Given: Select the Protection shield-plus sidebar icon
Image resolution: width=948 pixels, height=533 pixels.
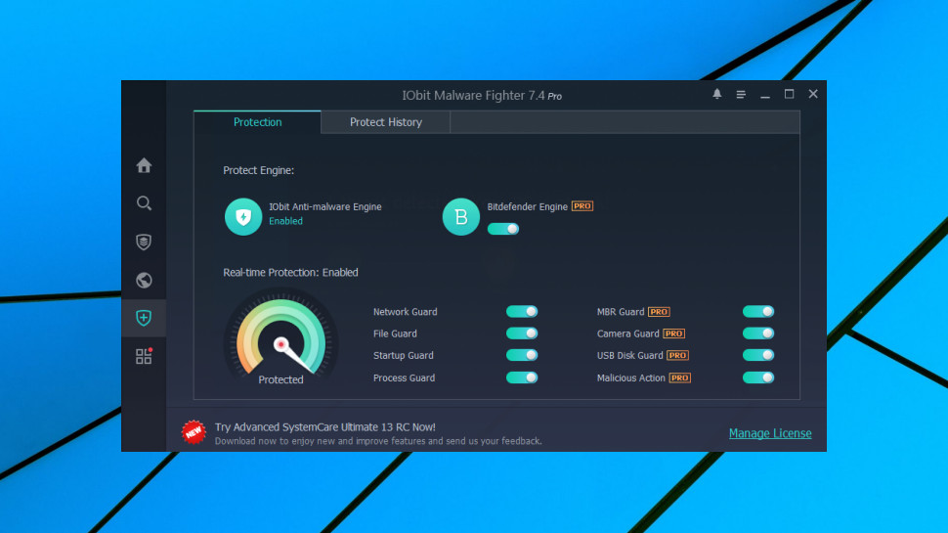Looking at the screenshot, I should 144,318.
